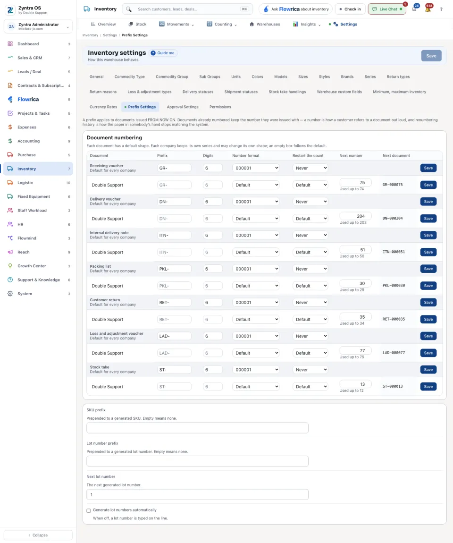
Task: Click the ST-000013 next document text
Action: (393, 386)
